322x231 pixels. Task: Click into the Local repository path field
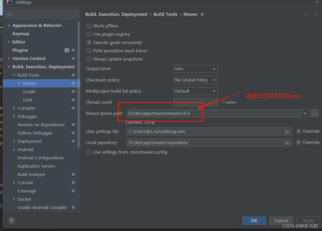[209, 143]
